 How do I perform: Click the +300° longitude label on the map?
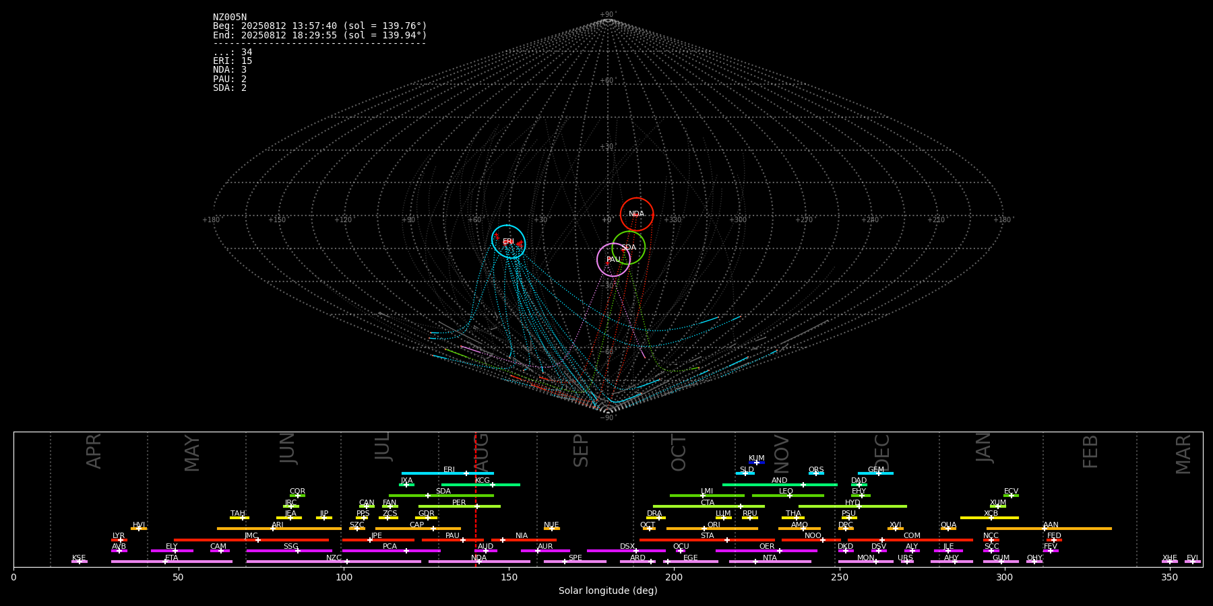pyautogui.click(x=738, y=220)
